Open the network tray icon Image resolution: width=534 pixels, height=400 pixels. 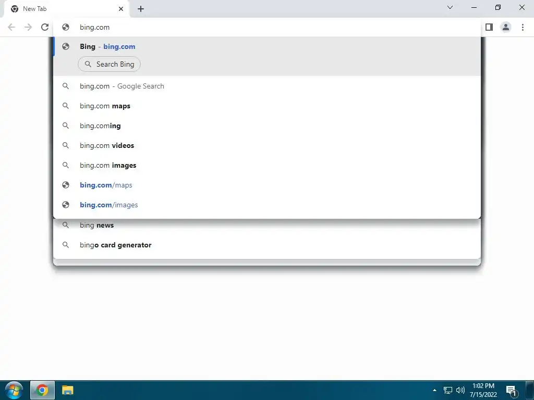pos(448,390)
